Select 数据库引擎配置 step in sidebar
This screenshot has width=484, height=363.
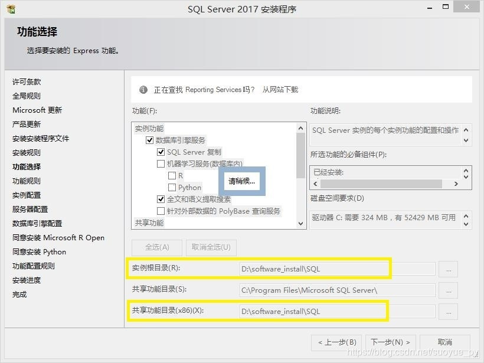(x=37, y=224)
